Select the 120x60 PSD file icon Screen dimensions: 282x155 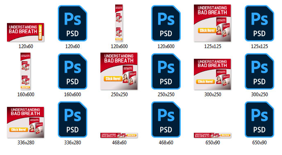tap(73, 23)
